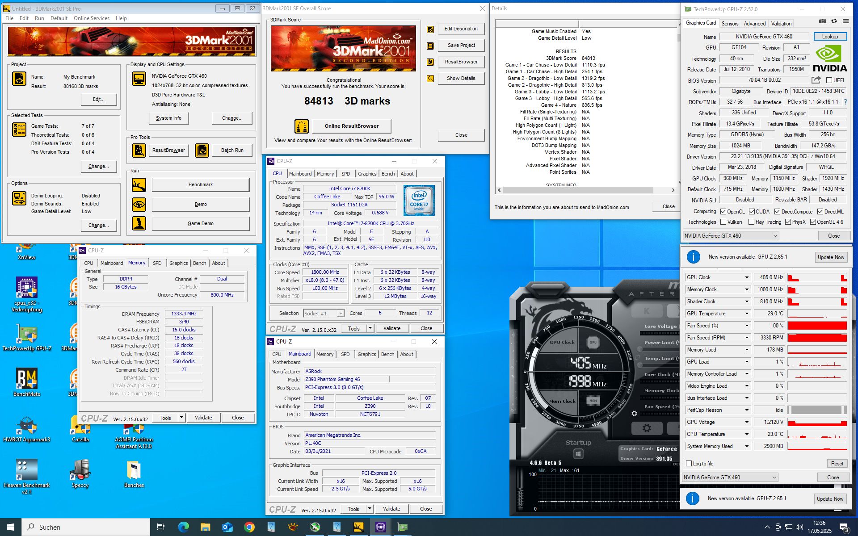The width and height of the screenshot is (858, 536).
Task: Click the MSI Afterburner settings gear icon
Action: pos(647,428)
